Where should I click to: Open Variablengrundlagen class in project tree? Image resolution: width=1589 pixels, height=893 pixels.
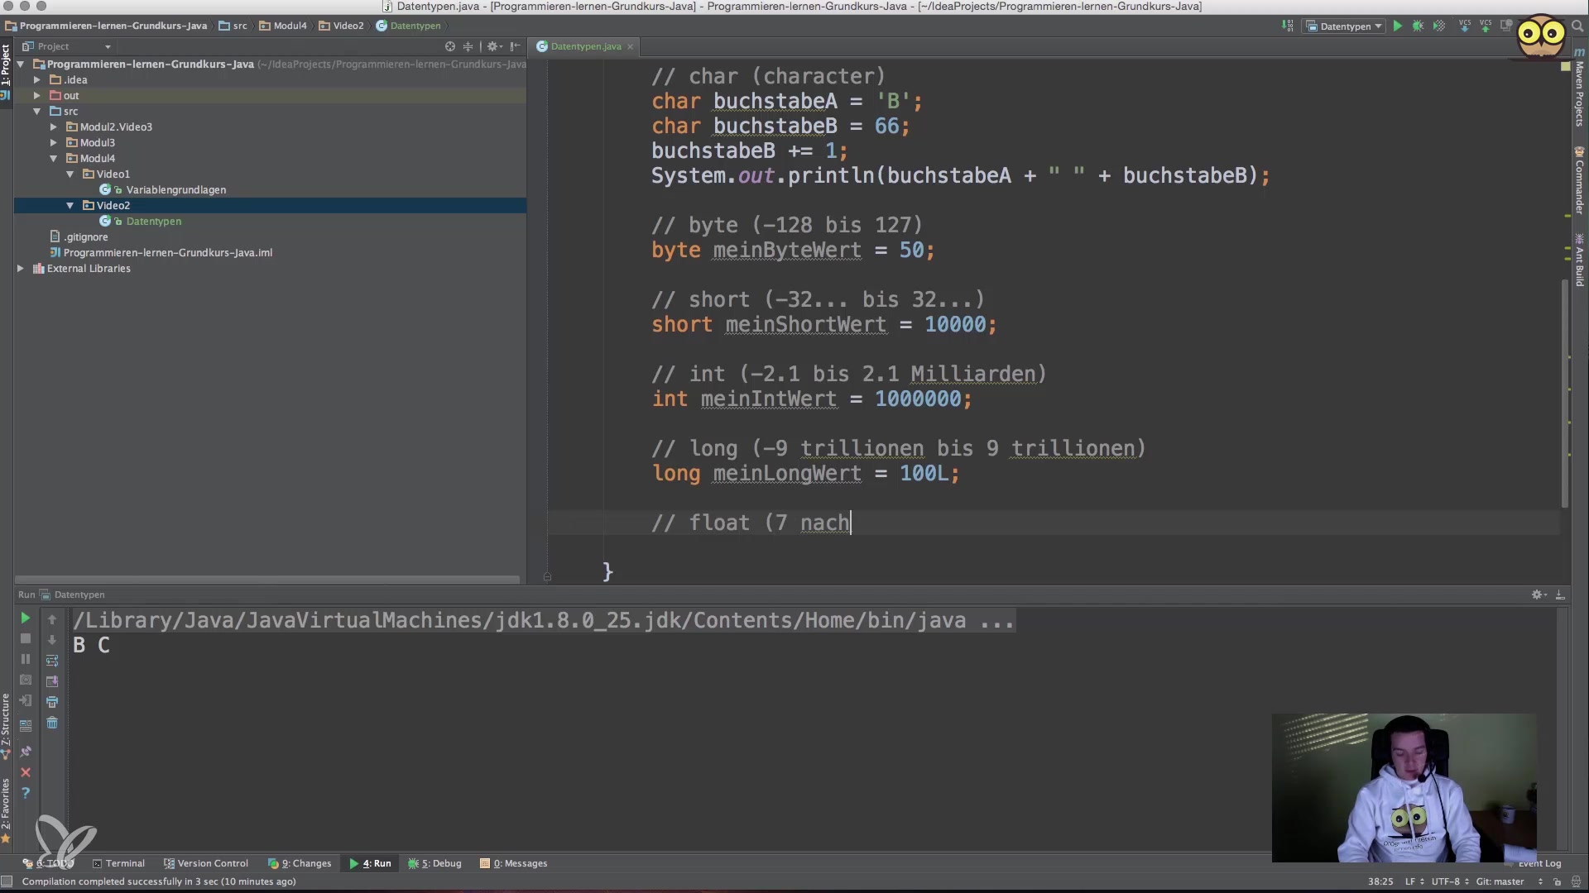175,190
